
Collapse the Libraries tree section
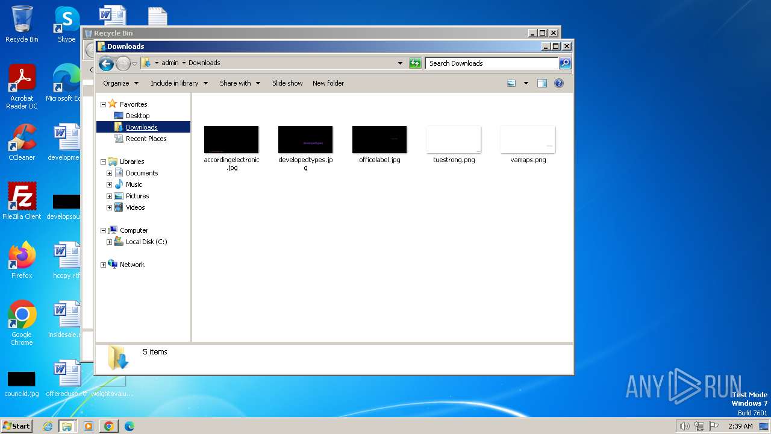point(103,162)
